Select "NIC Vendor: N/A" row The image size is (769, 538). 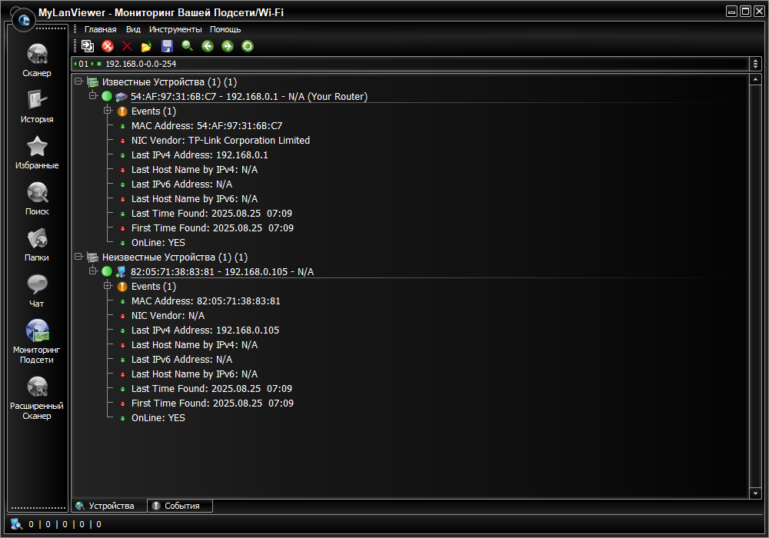[168, 316]
